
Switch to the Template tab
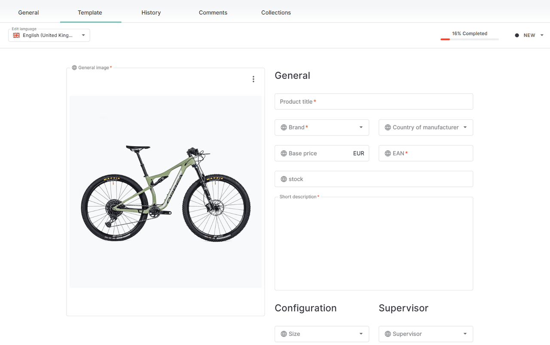coord(90,12)
